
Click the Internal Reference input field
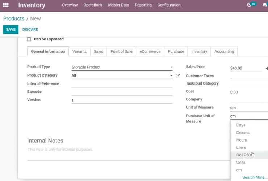tap(122, 84)
